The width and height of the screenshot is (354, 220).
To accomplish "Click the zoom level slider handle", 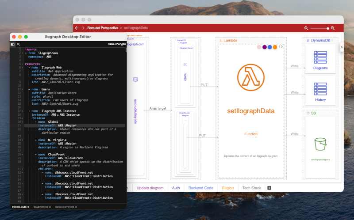I will [328, 28].
